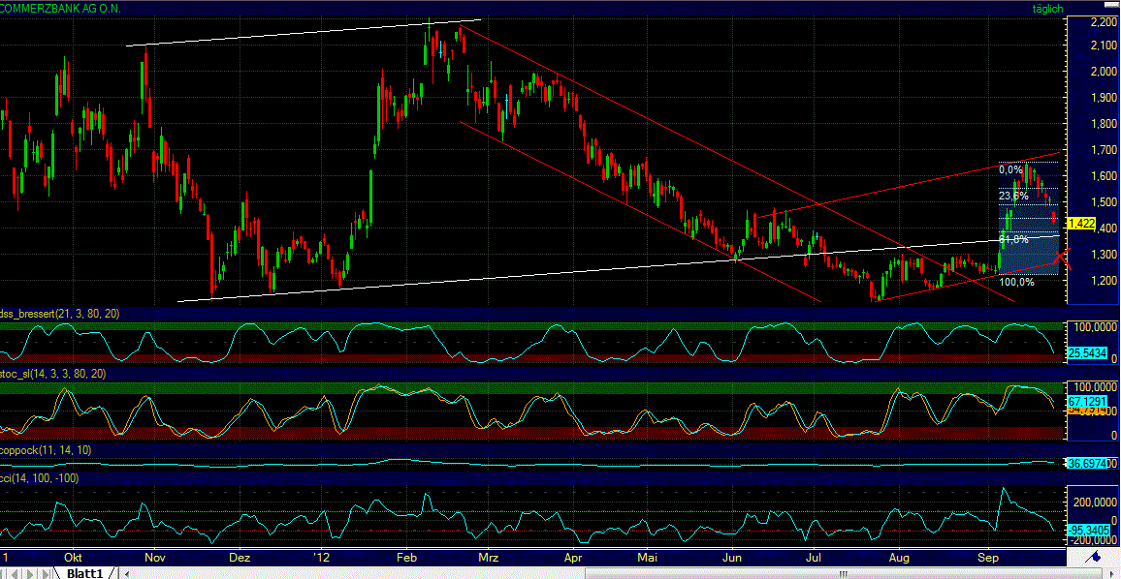Toggle the 100,0% Fibonacci retracement label

[1017, 284]
